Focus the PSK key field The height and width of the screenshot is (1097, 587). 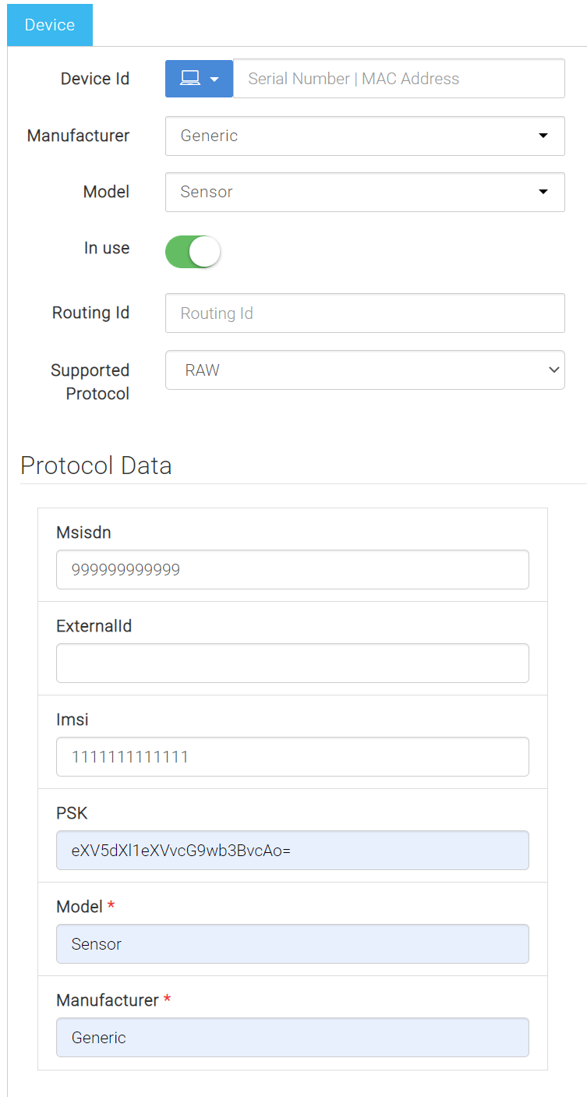292,851
